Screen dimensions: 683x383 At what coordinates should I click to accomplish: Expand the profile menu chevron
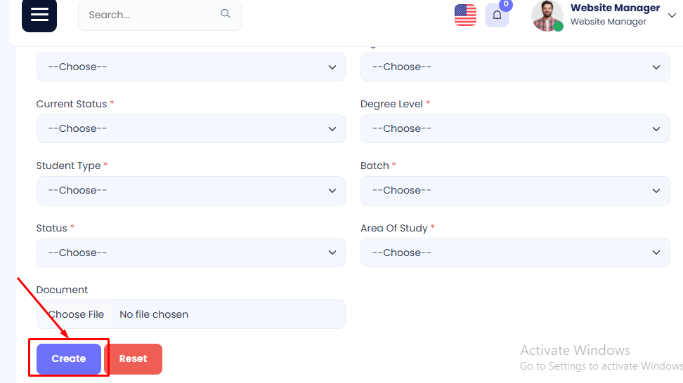click(672, 15)
